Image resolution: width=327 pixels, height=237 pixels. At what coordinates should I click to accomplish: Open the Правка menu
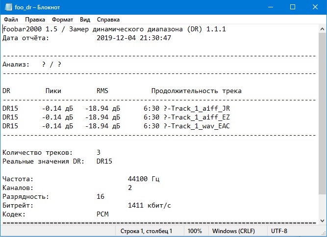pyautogui.click(x=35, y=20)
